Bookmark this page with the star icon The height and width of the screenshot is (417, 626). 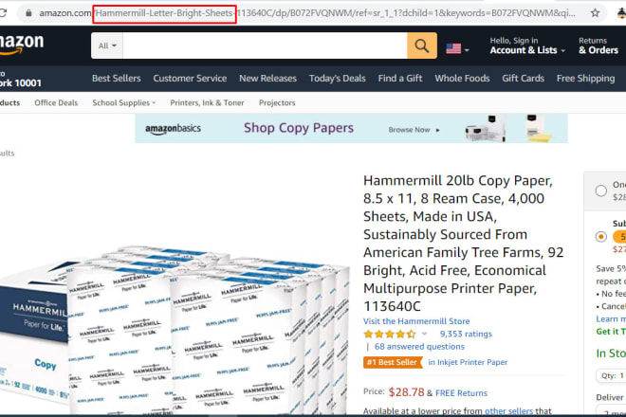[595, 13]
